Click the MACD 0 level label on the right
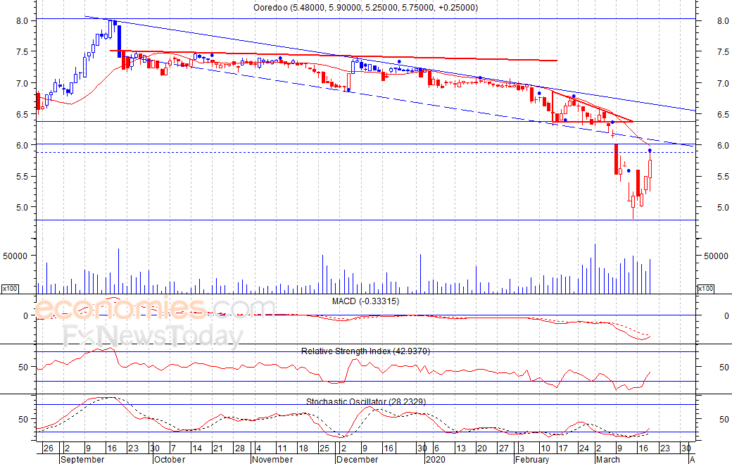 pos(726,316)
